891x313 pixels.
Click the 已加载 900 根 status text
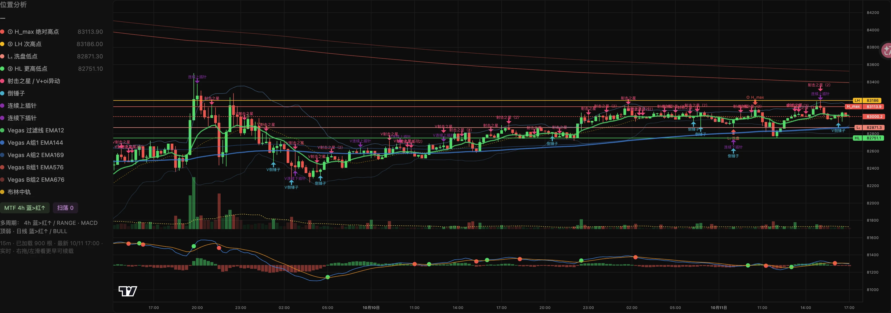pos(34,243)
